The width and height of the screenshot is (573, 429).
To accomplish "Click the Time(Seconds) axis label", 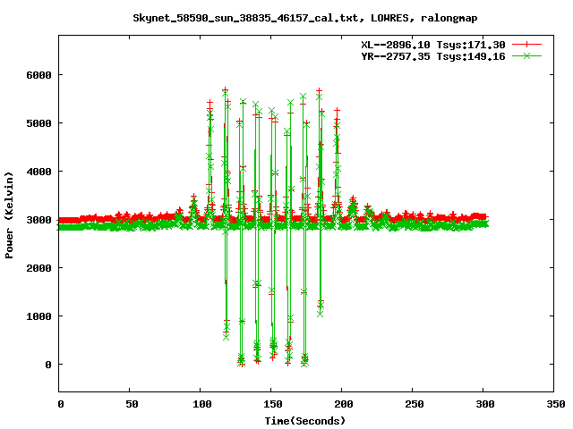I will (x=304, y=421).
